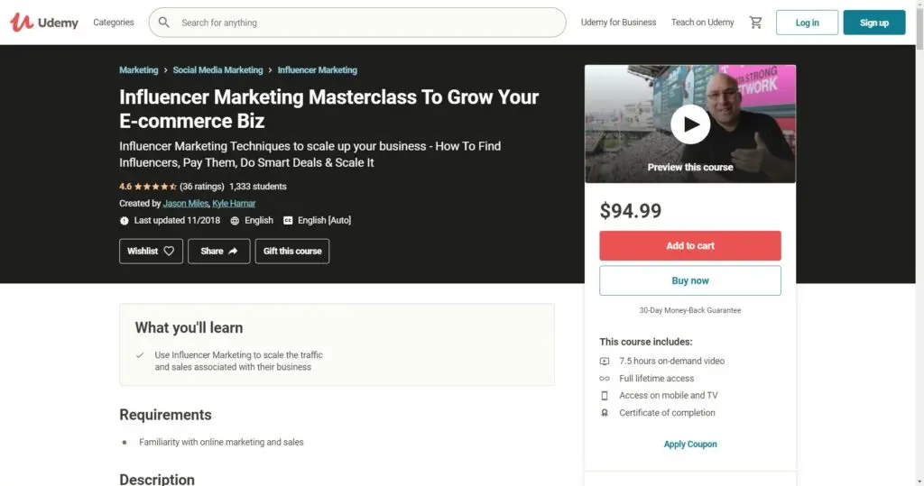924x486 pixels.
Task: Click the closed captions icon
Action: (288, 220)
